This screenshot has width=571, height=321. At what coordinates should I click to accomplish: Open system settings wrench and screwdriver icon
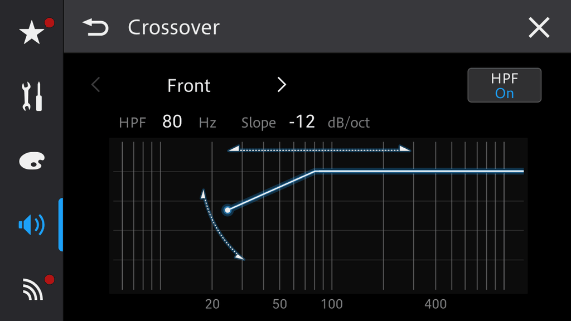pyautogui.click(x=32, y=97)
